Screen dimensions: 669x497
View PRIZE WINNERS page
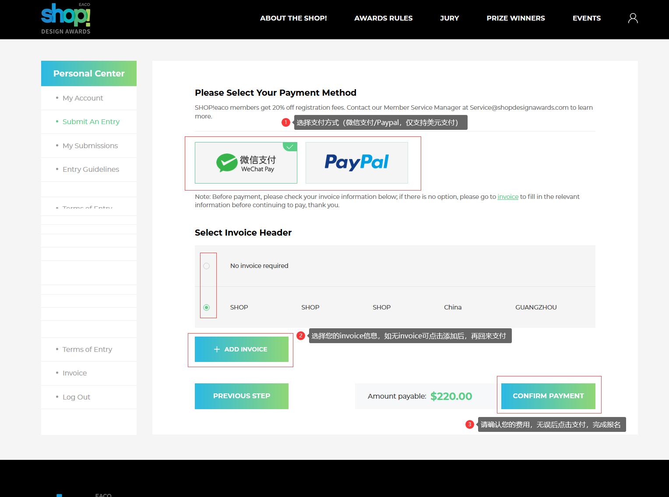pos(515,18)
